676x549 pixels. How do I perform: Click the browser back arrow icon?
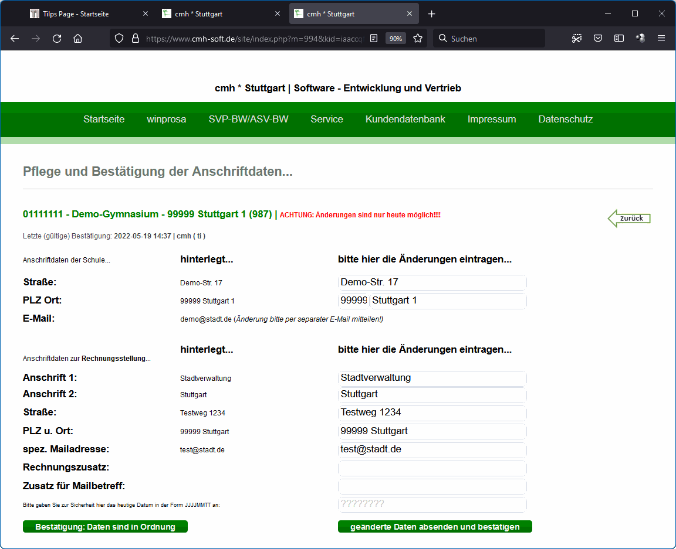tap(15, 39)
